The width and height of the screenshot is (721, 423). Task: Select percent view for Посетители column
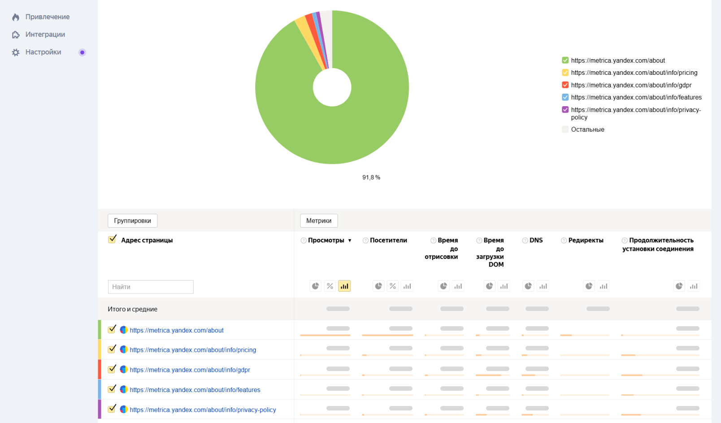click(393, 286)
